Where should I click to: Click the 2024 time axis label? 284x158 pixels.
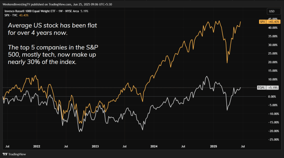[x=154, y=146]
